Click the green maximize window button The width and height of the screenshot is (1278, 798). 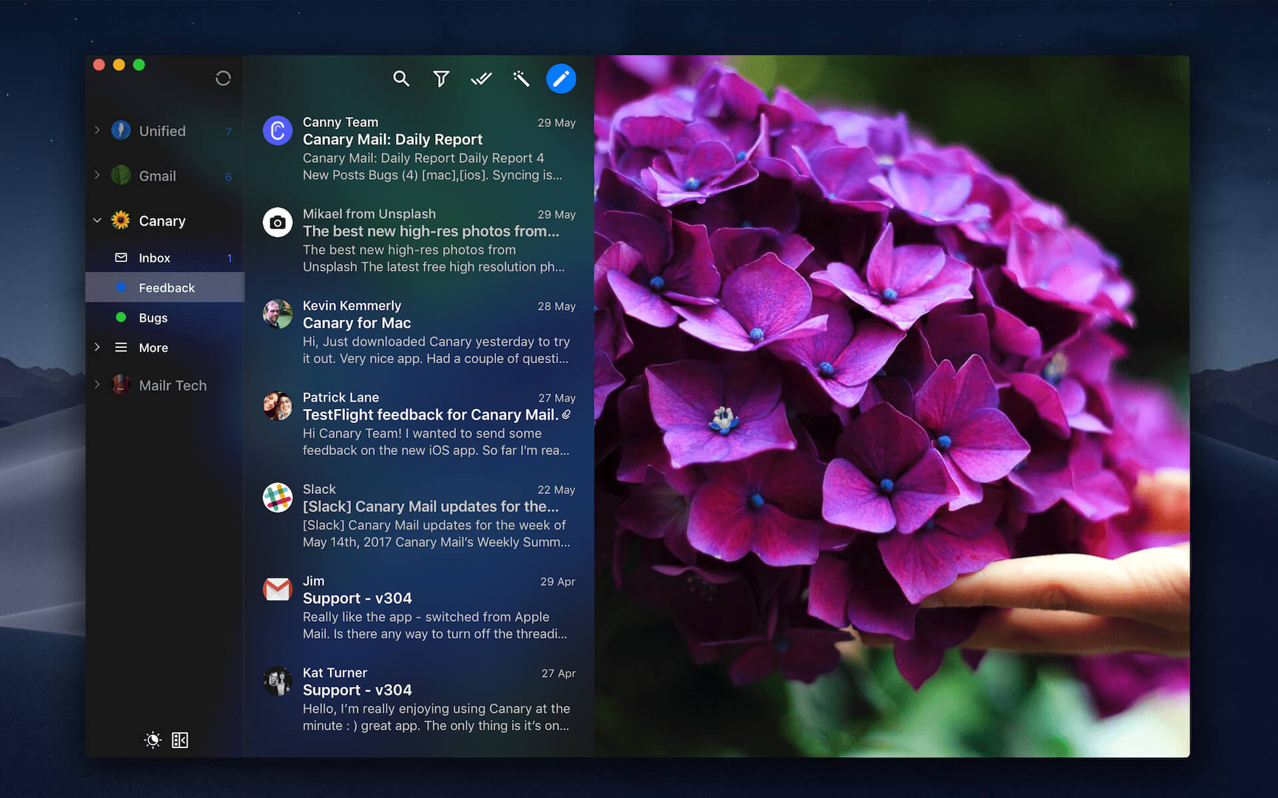[x=139, y=65]
